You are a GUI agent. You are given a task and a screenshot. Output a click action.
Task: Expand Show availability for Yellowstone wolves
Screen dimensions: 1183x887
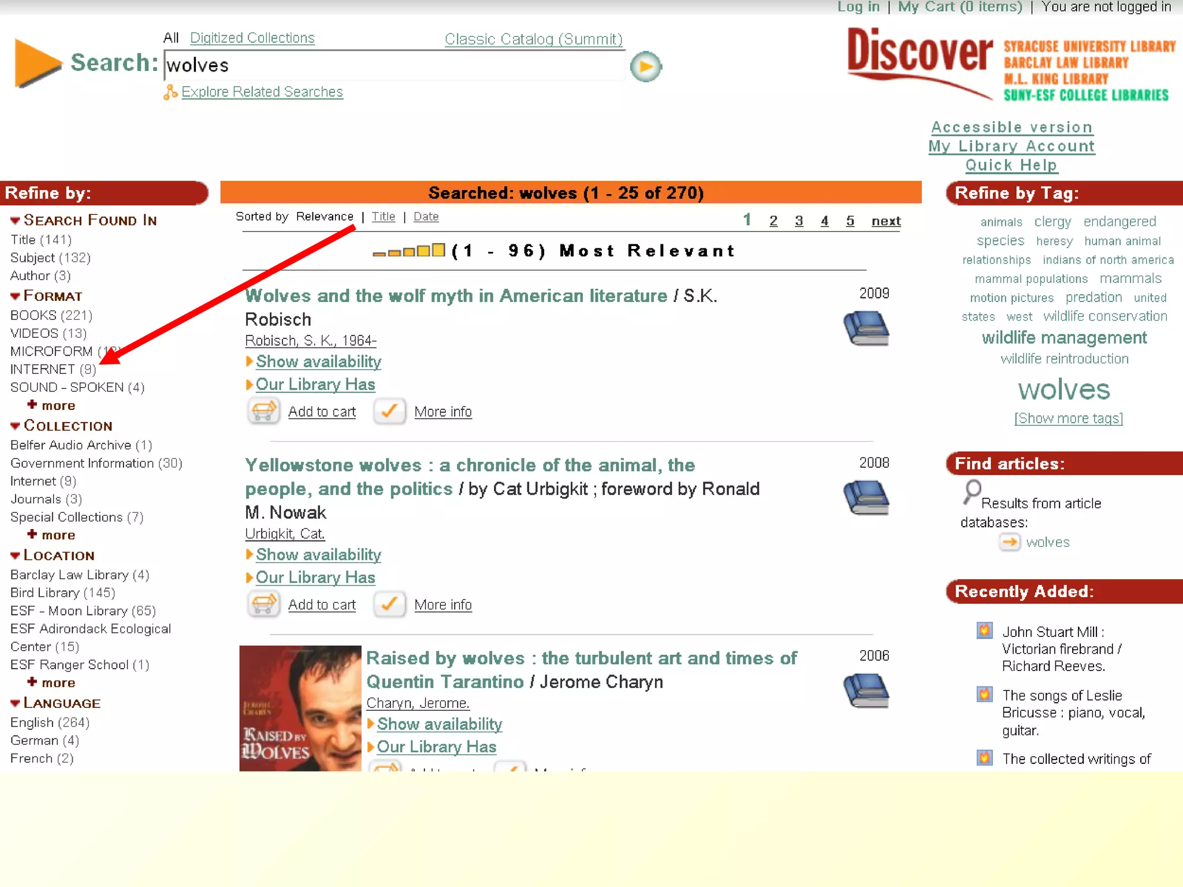318,554
